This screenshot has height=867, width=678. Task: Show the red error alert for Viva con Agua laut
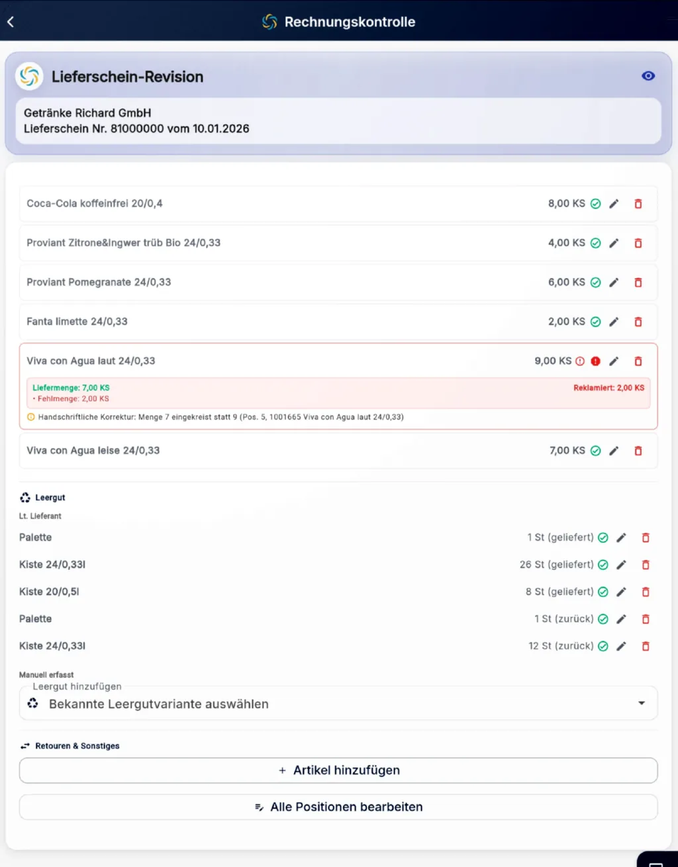point(595,361)
